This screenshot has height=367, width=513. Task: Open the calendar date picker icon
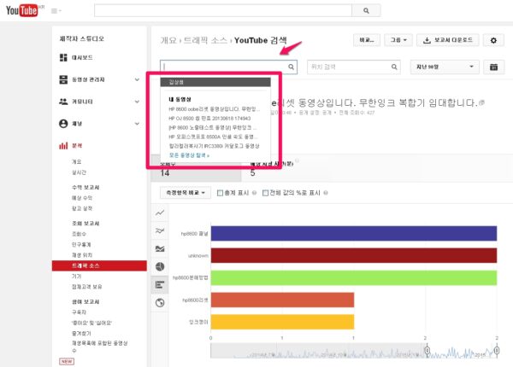coord(493,67)
